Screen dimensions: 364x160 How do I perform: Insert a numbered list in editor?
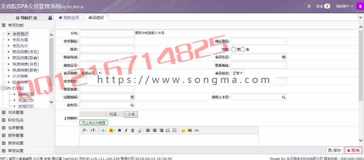pyautogui.click(x=168, y=131)
